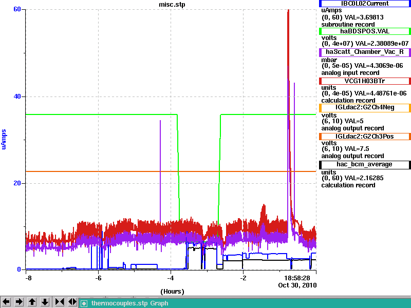Select haBDSPOS.VAL legend button

(365, 31)
